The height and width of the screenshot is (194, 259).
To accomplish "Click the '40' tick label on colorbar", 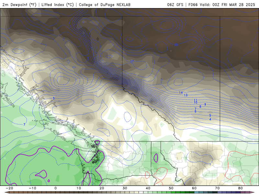I will tap(148, 188).
